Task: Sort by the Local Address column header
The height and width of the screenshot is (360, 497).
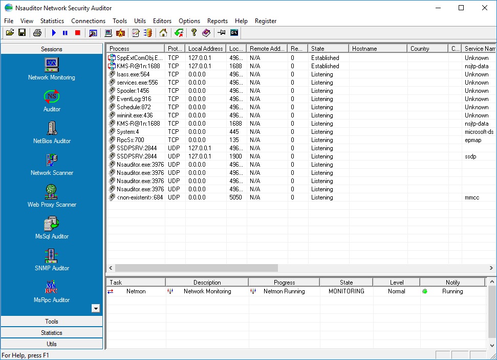Action: tap(206, 49)
